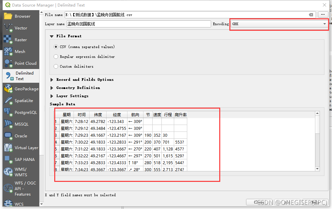Click sidebar scroll down arrow
332x209 pixels.
(x=41, y=204)
